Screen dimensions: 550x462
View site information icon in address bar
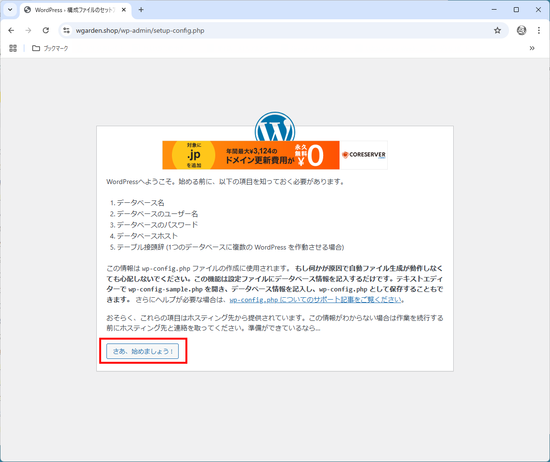[67, 30]
